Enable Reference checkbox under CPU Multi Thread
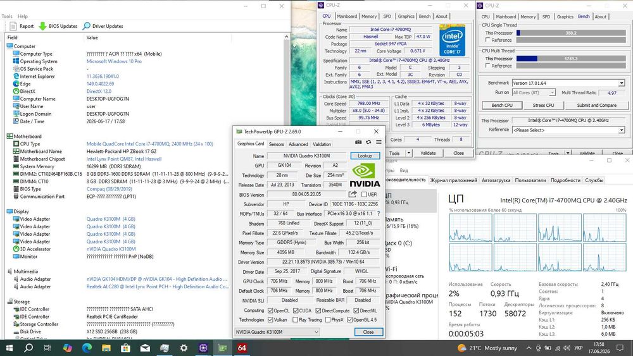The image size is (633, 356). 487,65
